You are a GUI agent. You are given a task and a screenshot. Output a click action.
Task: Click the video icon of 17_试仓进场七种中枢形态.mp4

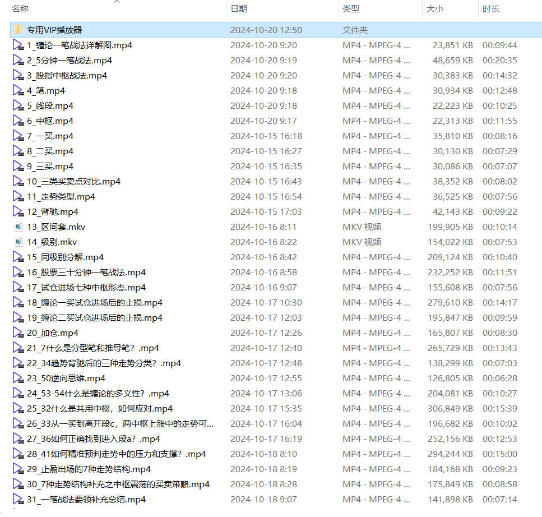[x=18, y=287]
